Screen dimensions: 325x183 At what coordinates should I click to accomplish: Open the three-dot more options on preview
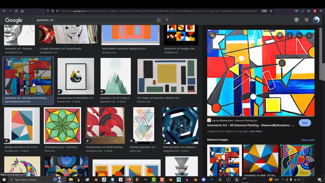click(289, 36)
